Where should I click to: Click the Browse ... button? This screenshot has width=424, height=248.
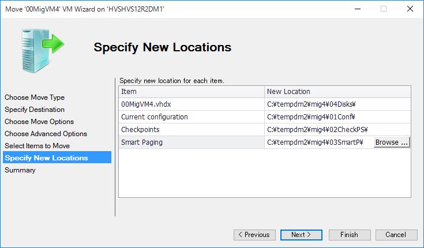point(392,142)
